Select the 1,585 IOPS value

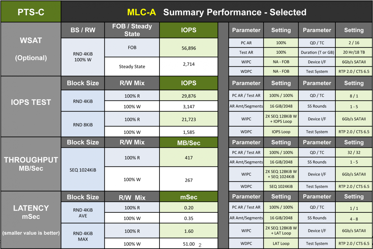(x=188, y=132)
